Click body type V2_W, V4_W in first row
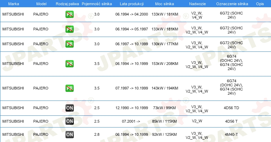271x142 pixels. point(197,15)
